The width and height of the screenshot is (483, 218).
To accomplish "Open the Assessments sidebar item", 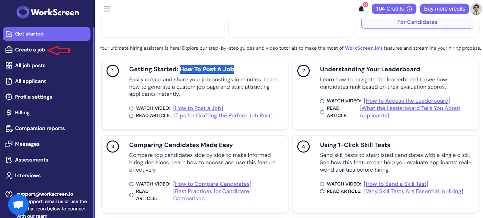I will pos(31,160).
